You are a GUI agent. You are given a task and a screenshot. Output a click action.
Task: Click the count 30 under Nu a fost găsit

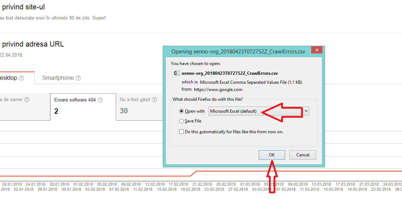coord(124,111)
